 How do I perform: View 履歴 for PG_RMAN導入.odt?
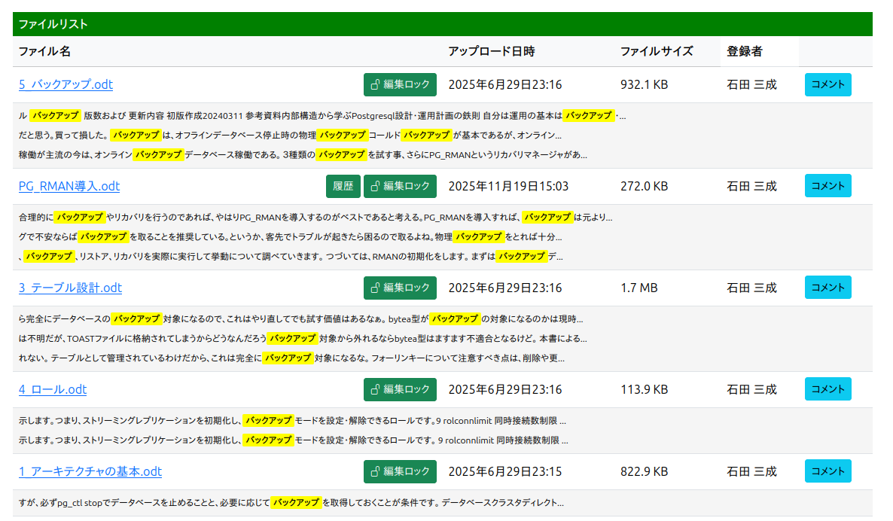[343, 186]
